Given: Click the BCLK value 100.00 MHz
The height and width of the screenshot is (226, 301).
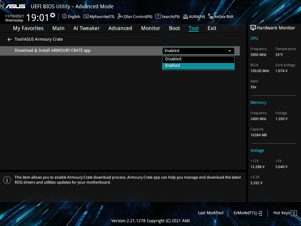Looking at the screenshot, I should click(x=260, y=71).
